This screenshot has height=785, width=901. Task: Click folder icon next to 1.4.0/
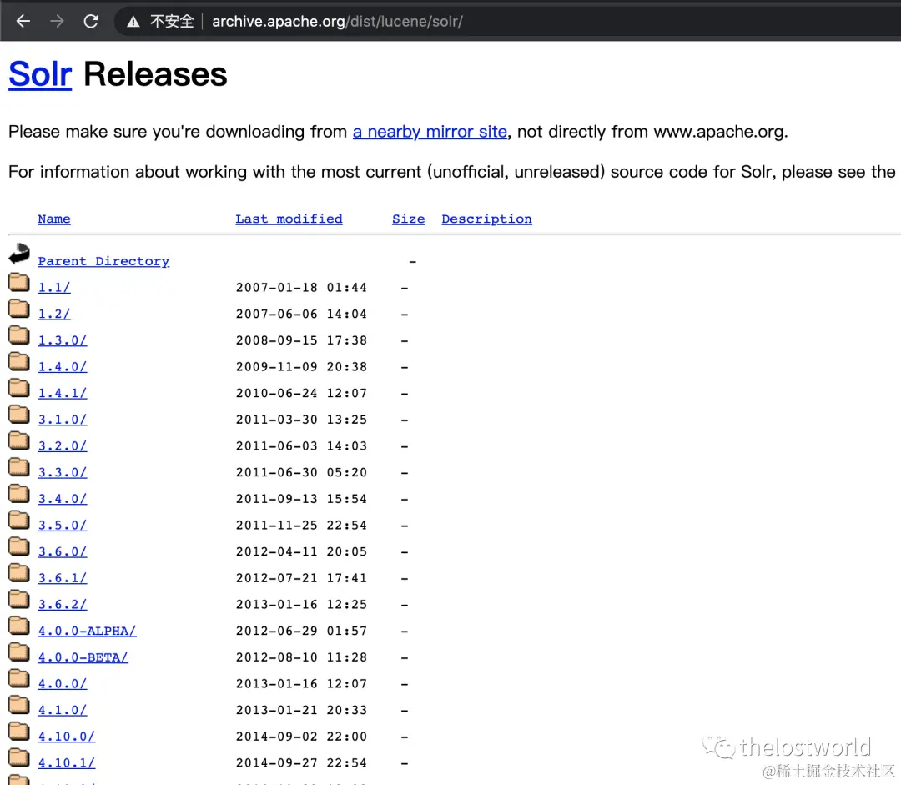19,361
